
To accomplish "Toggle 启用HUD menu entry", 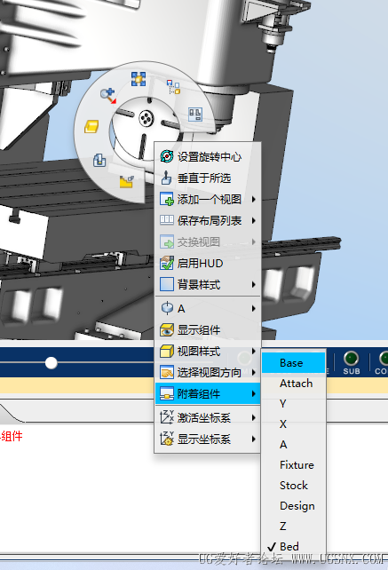I will point(208,263).
